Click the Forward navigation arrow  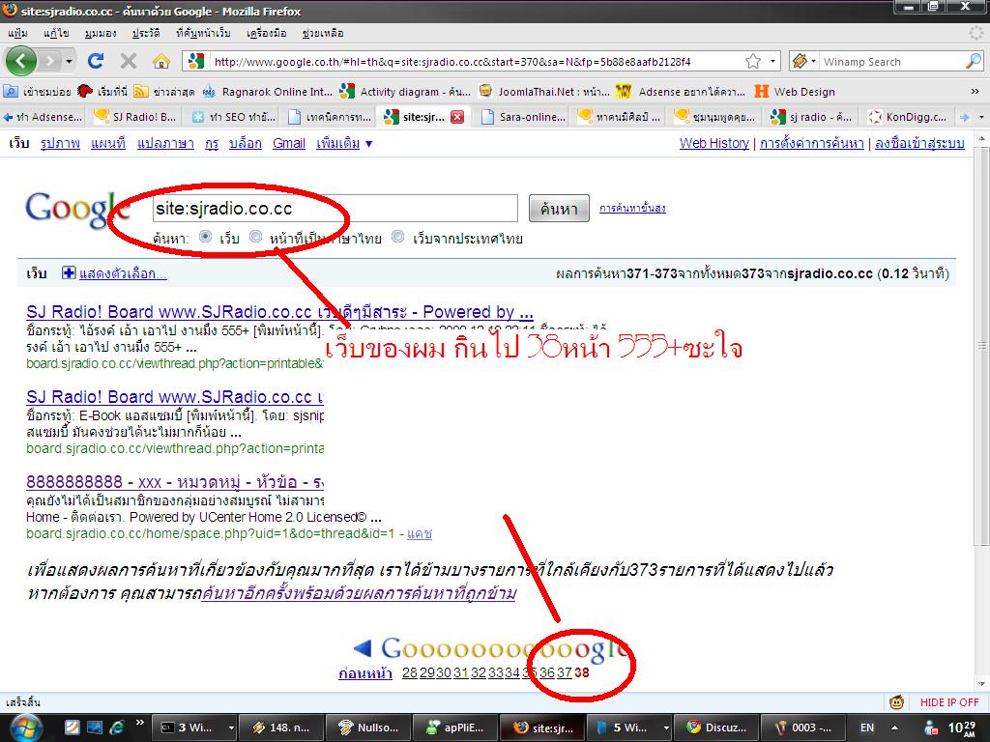[50, 61]
